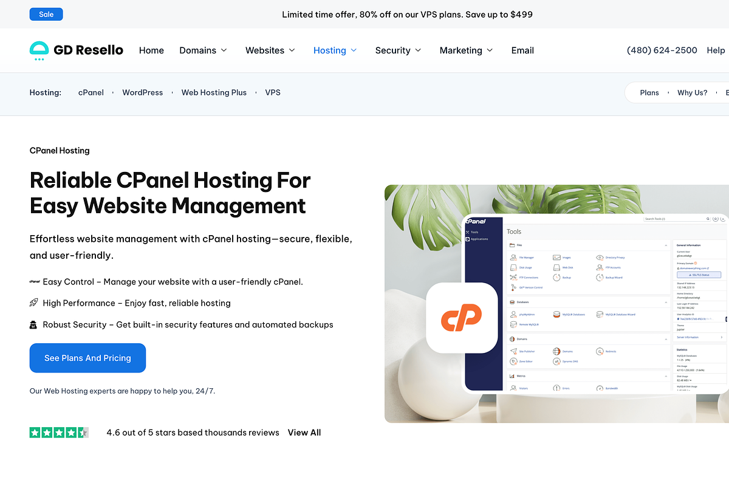This screenshot has width=729, height=486.
Task: Collapse the Metrics section in cPanel preview
Action: tap(666, 376)
